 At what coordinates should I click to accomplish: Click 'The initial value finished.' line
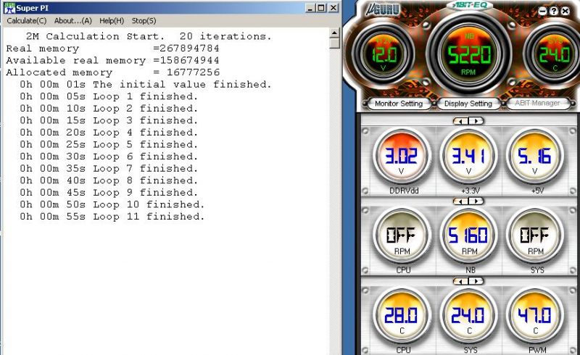[146, 84]
